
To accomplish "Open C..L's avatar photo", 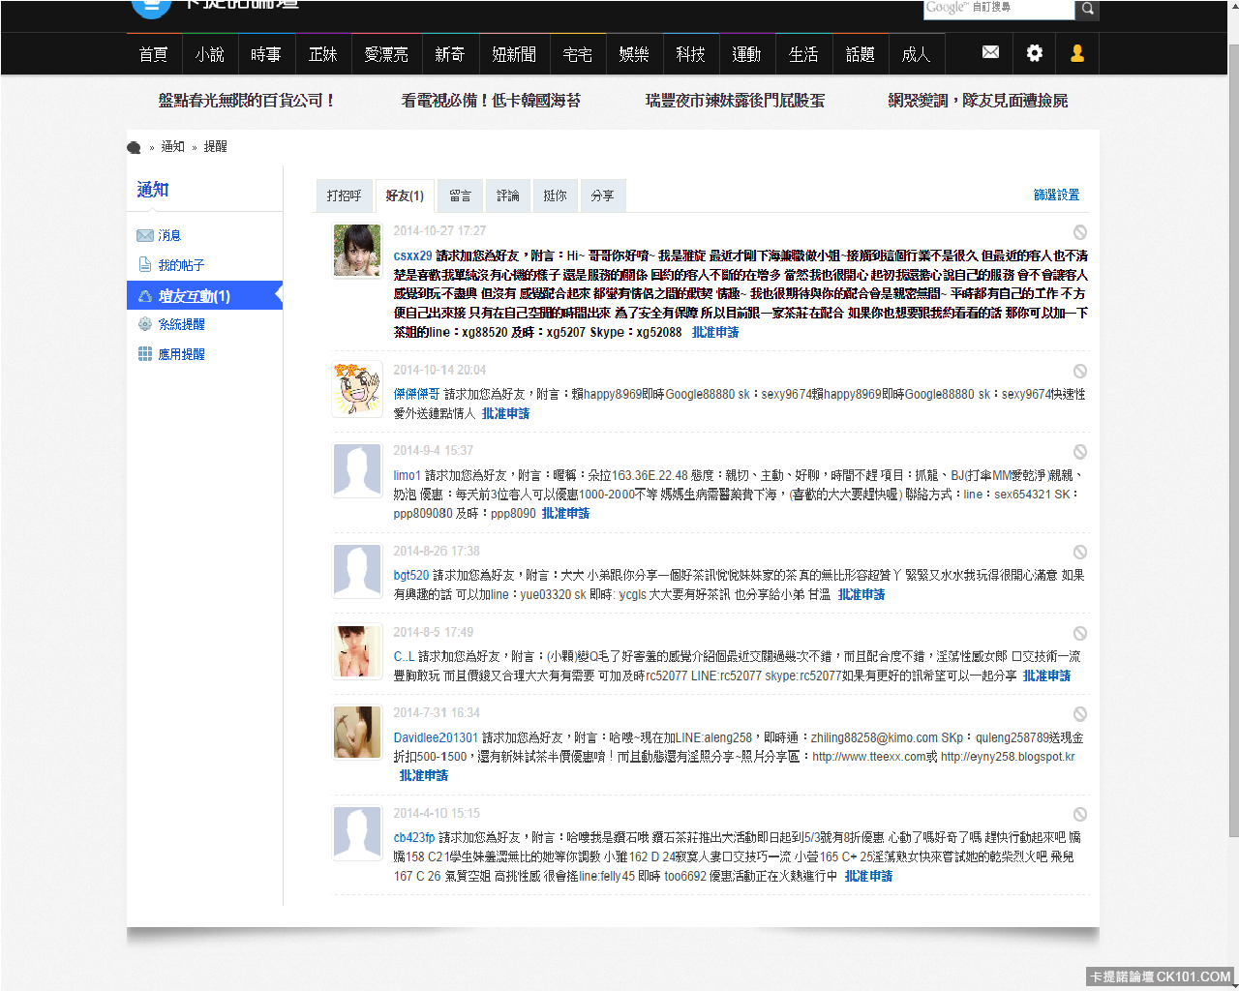I will click(357, 651).
